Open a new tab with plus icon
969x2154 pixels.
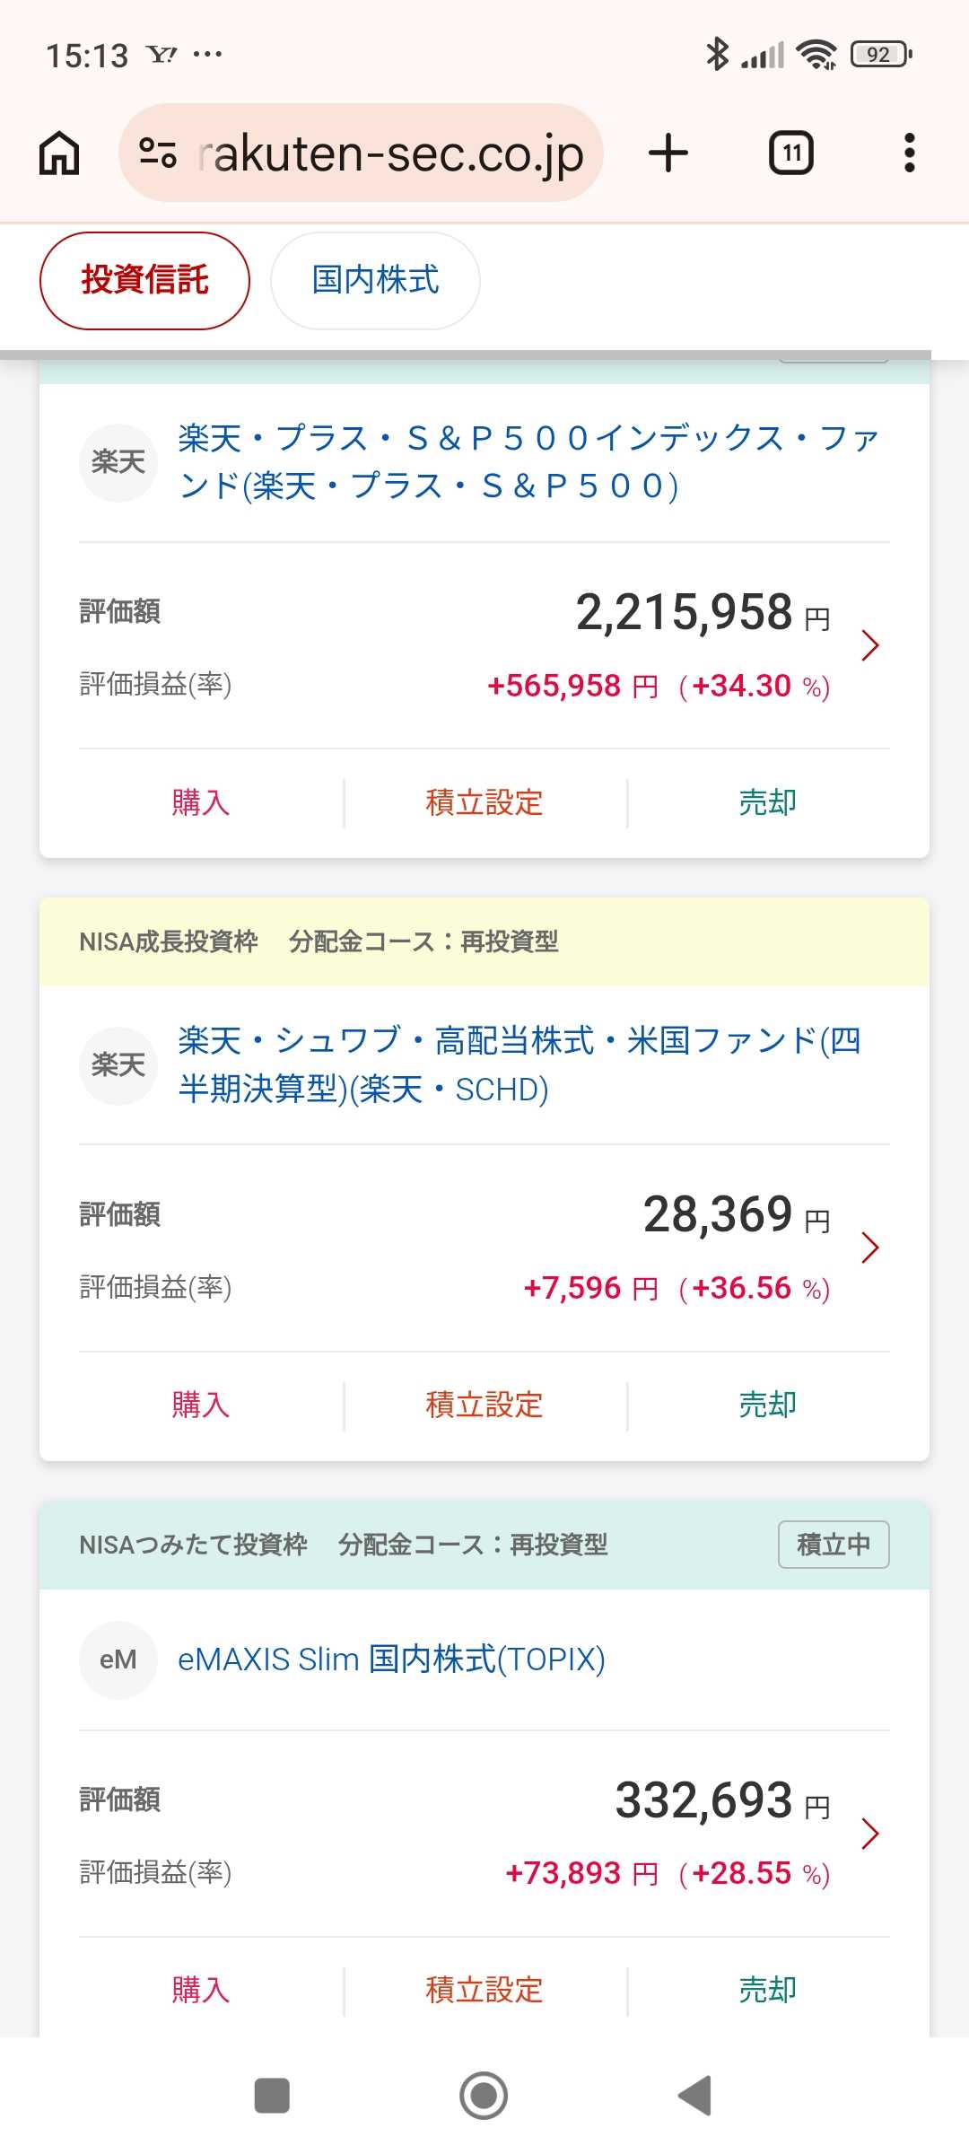(x=668, y=153)
